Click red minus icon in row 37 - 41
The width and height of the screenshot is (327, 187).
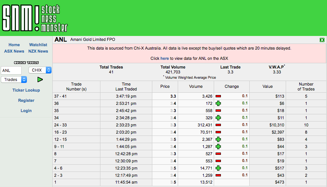point(218,96)
